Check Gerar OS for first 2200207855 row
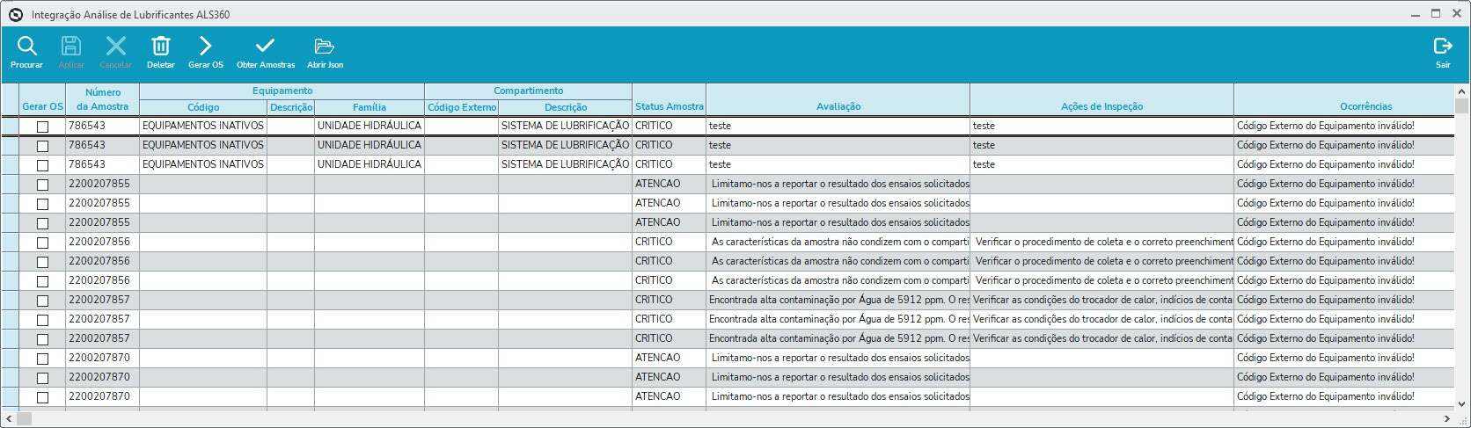The image size is (1471, 428). (x=42, y=185)
